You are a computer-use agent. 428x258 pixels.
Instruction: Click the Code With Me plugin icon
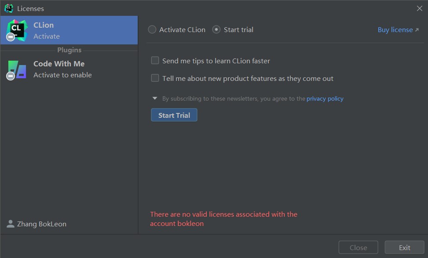(x=17, y=69)
